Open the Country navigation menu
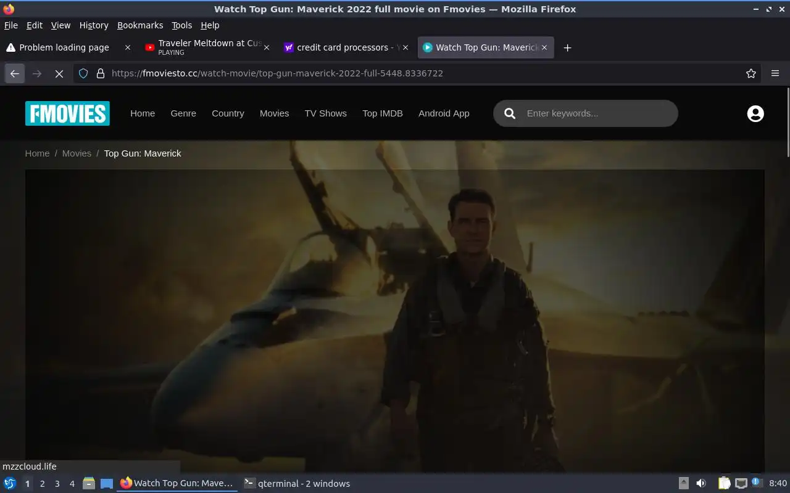Screen dimensions: 790x493 click(228, 113)
